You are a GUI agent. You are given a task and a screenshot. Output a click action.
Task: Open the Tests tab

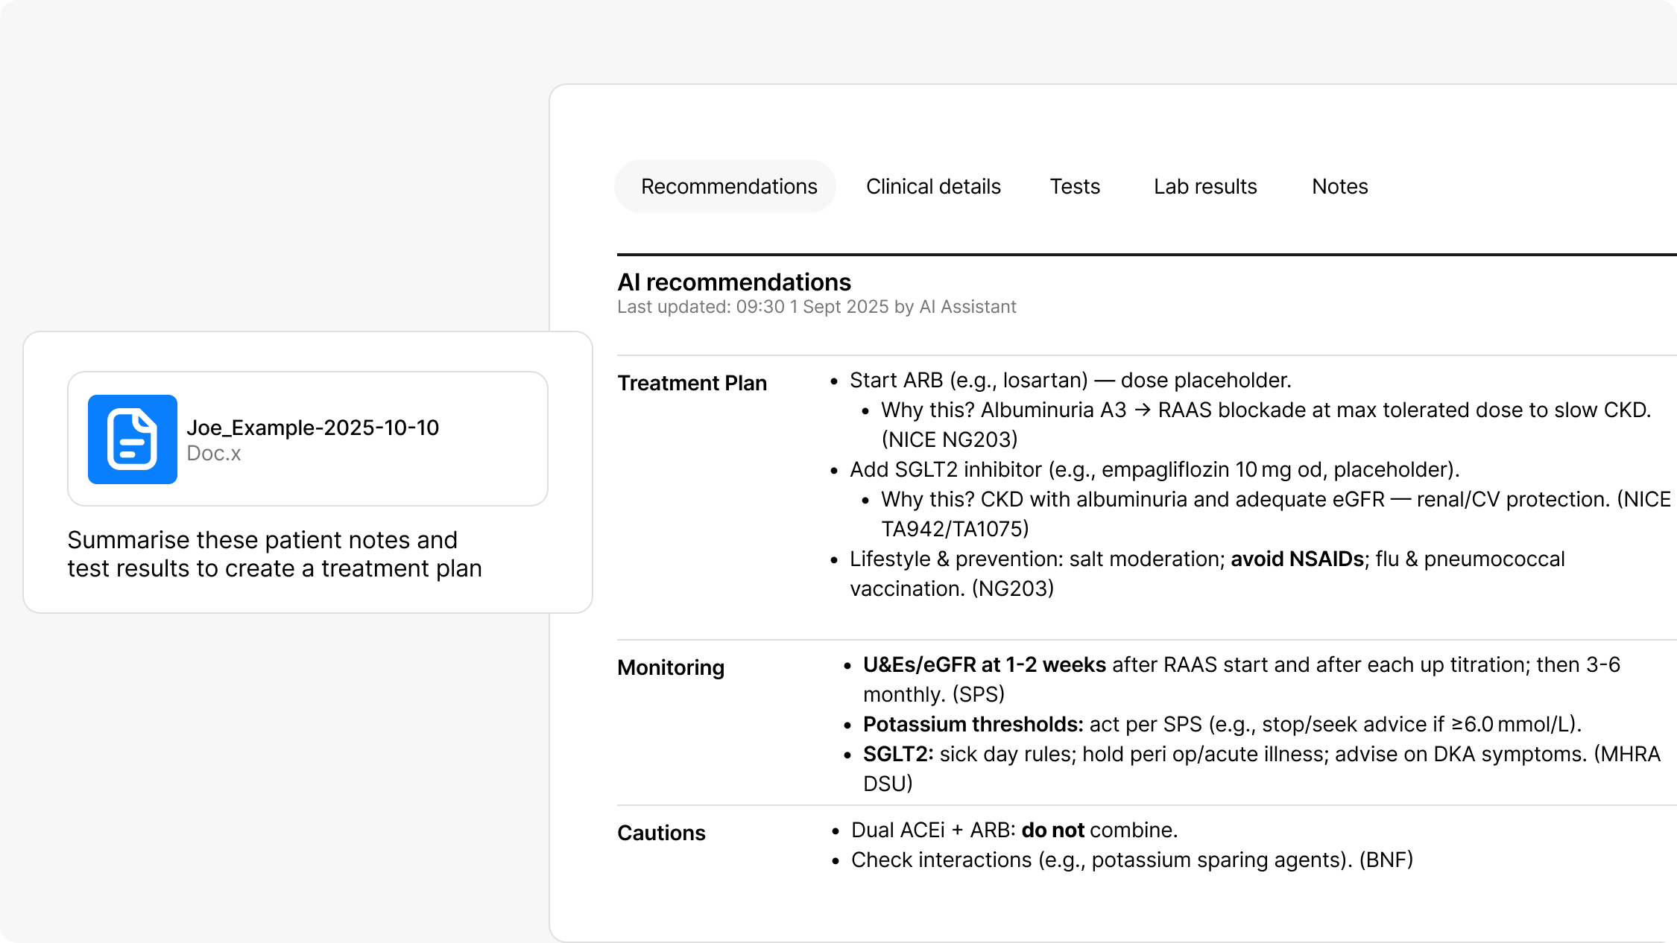pos(1075,186)
